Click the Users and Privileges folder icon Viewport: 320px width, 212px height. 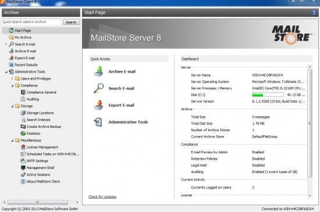click(x=17, y=78)
